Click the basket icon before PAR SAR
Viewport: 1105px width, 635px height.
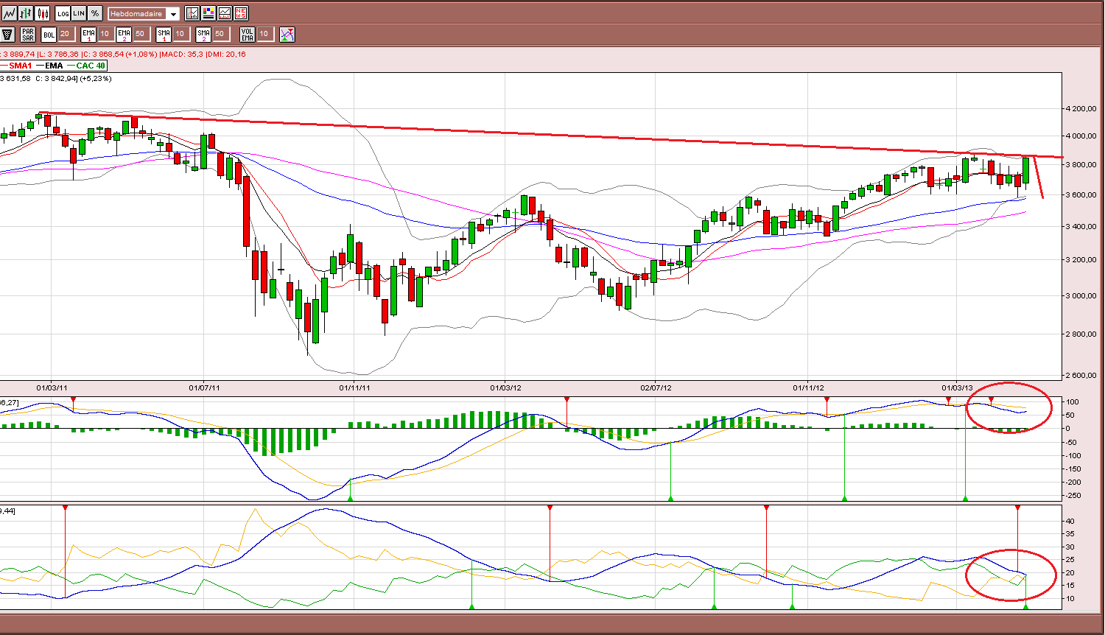tap(8, 34)
